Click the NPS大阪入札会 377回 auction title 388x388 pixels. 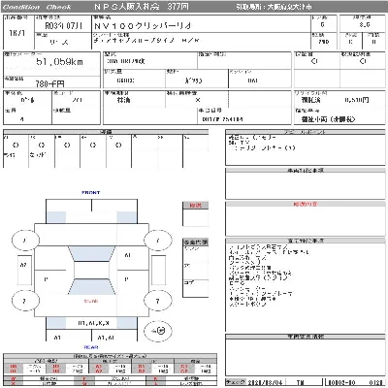tap(142, 7)
